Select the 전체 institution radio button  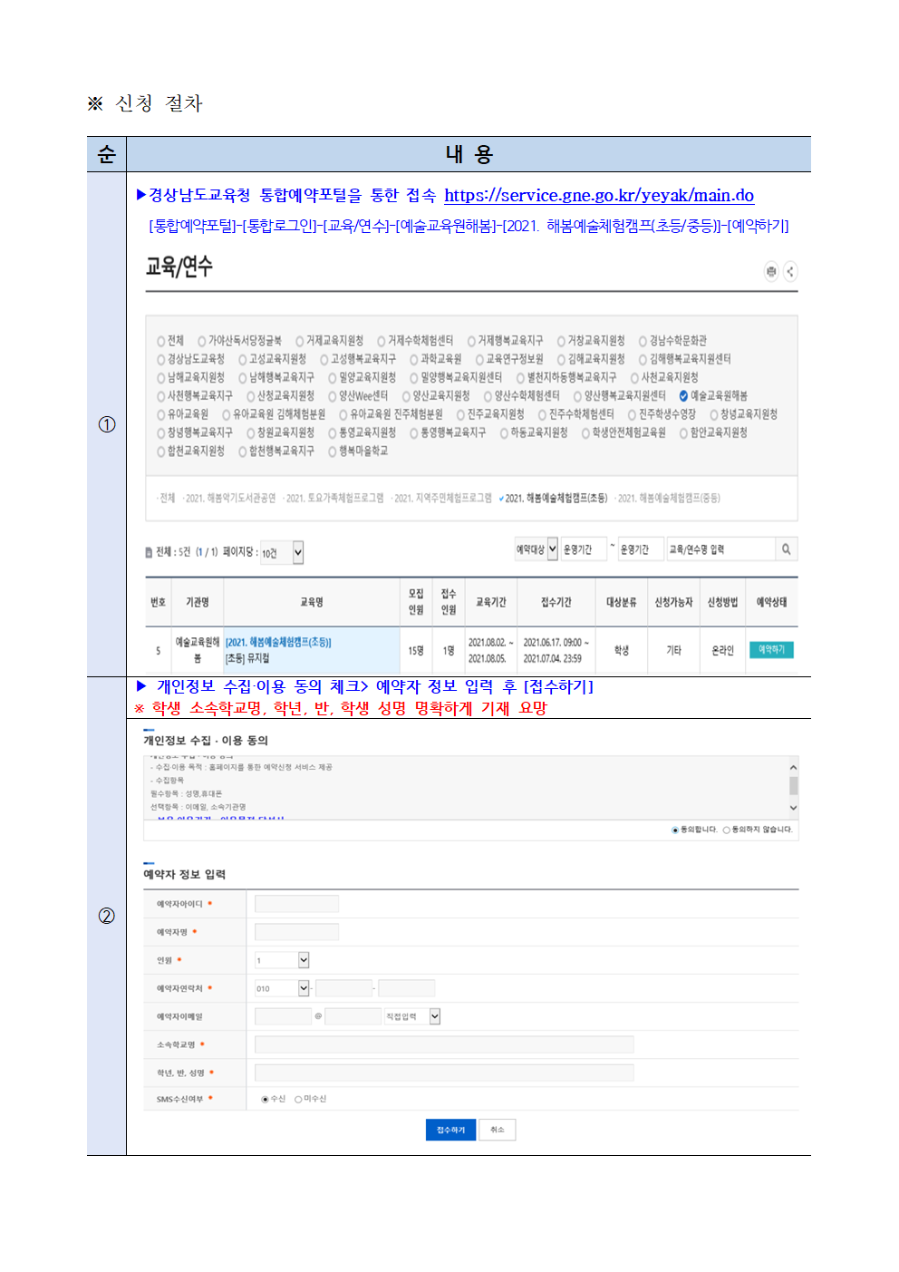[x=161, y=341]
